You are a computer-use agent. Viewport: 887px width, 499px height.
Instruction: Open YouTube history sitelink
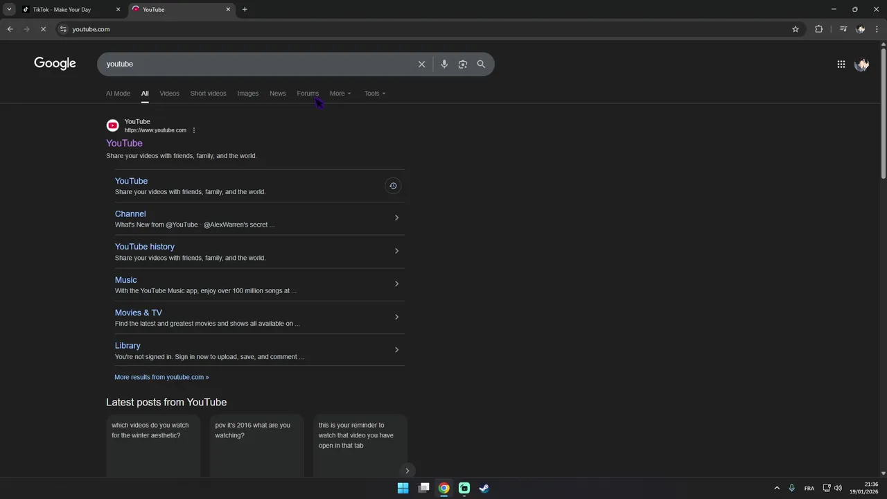click(x=145, y=247)
